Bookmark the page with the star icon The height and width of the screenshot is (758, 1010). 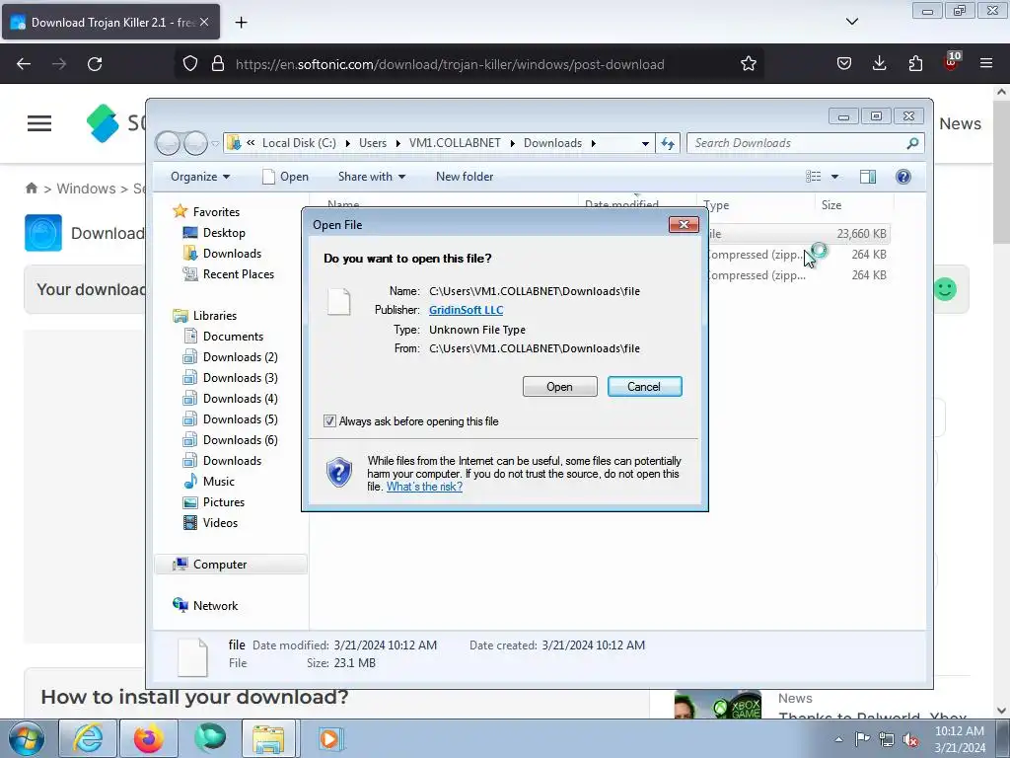748,64
